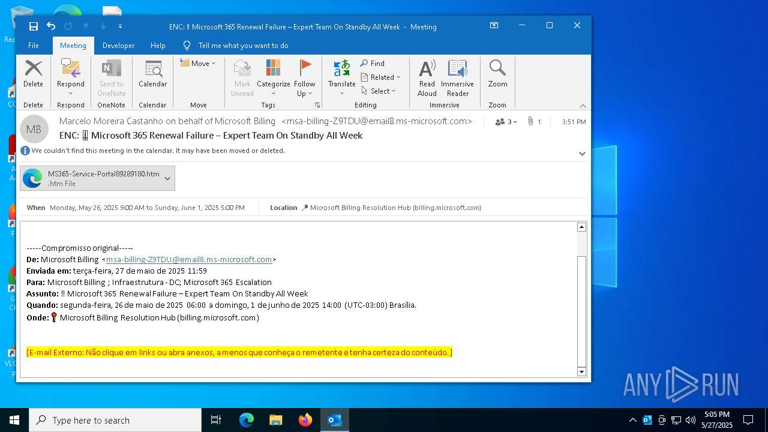Open the Tags group dialog launcher
The height and width of the screenshot is (432, 768).
click(x=317, y=105)
